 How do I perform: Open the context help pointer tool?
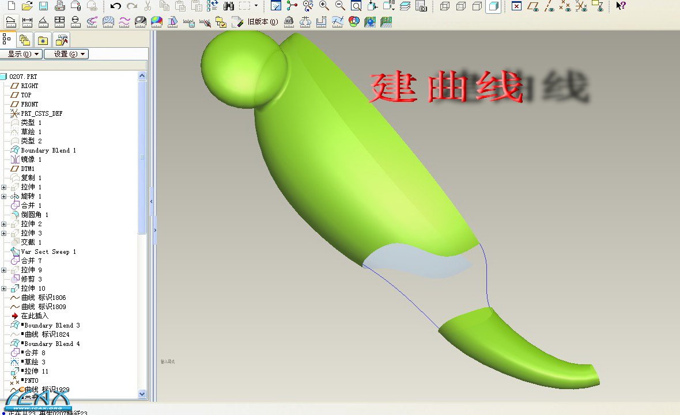(x=621, y=6)
